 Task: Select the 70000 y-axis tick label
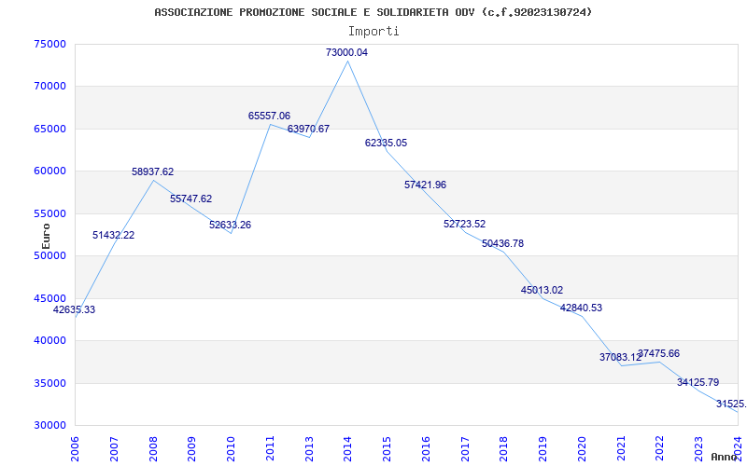[x=50, y=87]
